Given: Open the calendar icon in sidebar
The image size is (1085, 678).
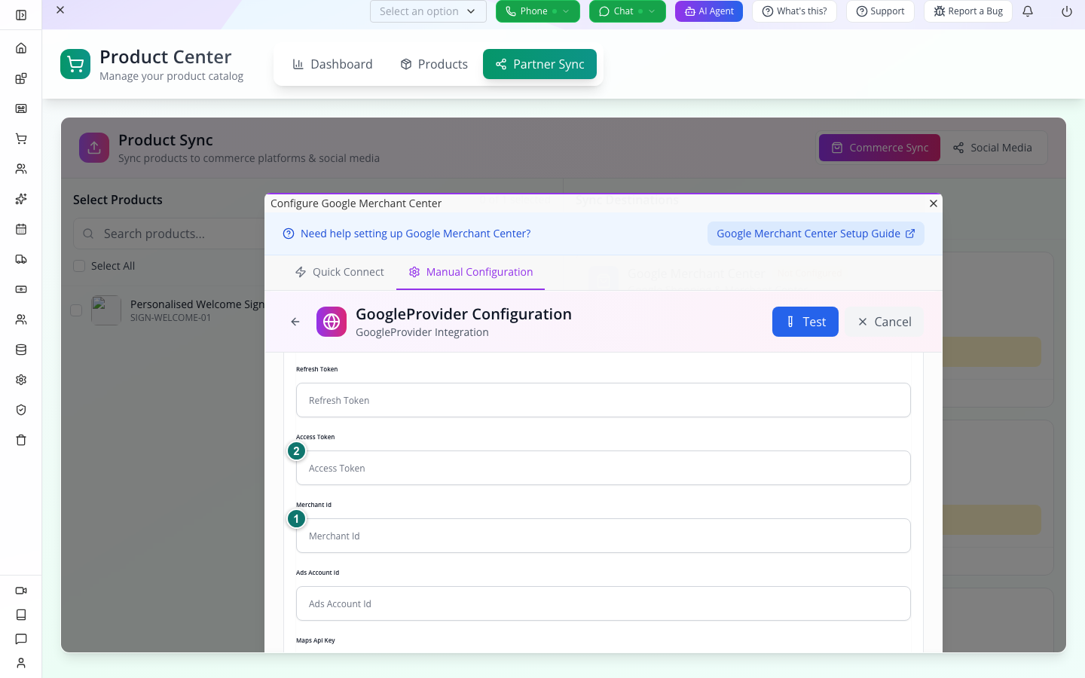Looking at the screenshot, I should click(21, 229).
